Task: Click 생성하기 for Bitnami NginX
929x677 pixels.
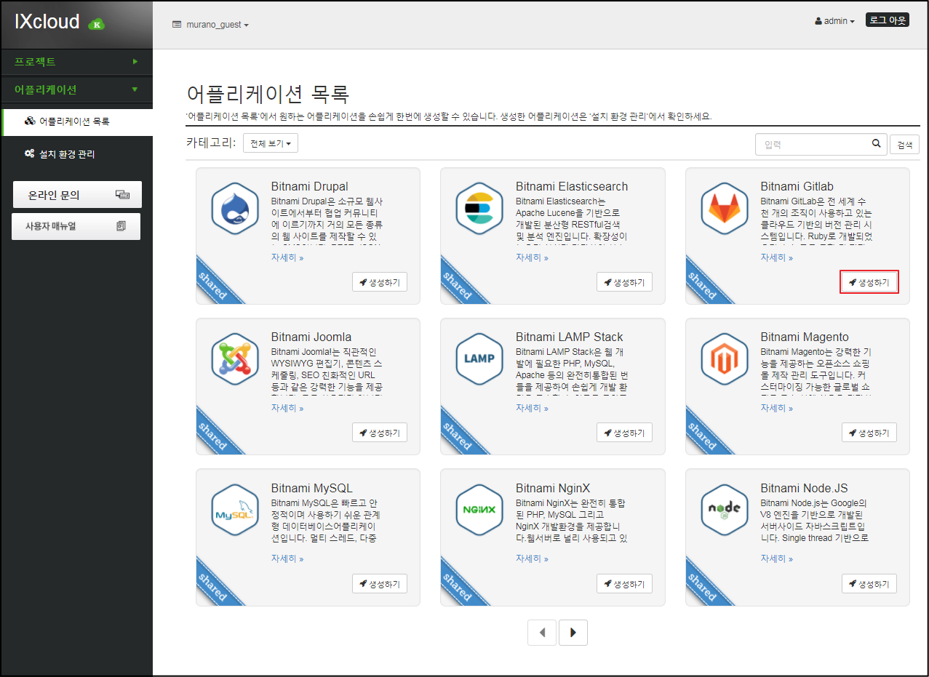Action: coord(624,584)
